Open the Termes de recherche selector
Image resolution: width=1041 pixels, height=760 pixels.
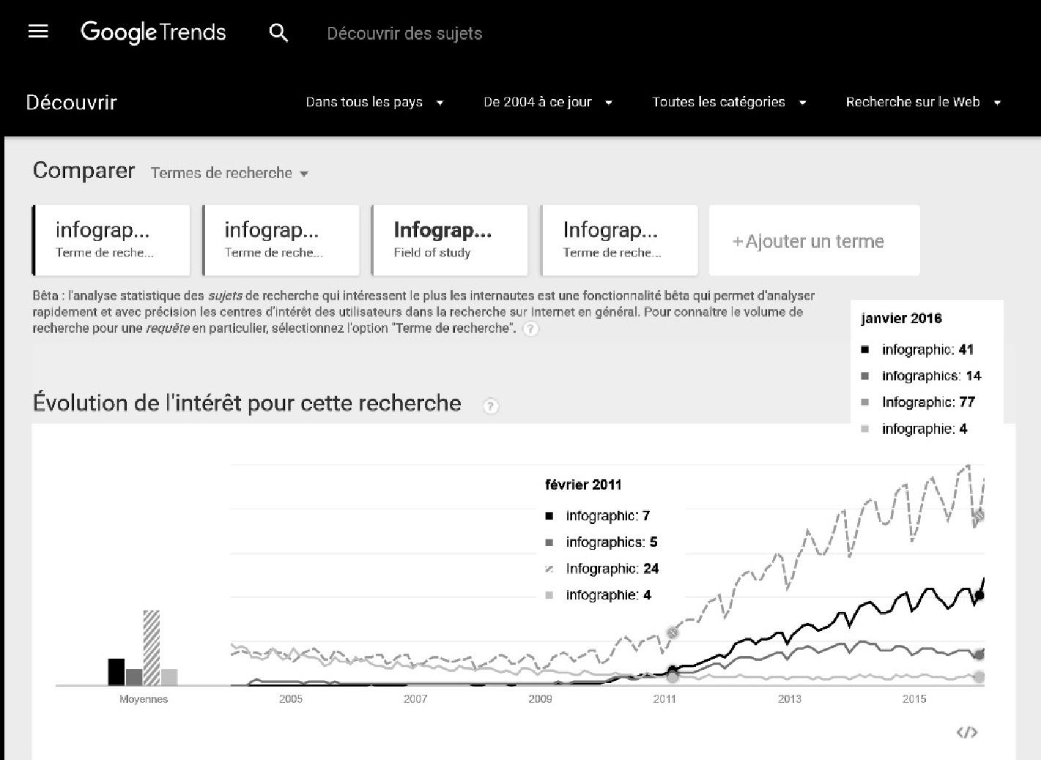point(229,173)
